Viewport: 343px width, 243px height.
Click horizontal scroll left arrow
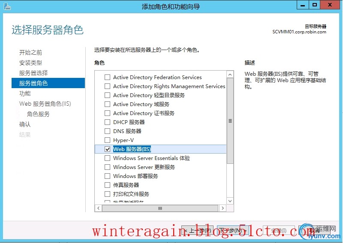click(99, 208)
